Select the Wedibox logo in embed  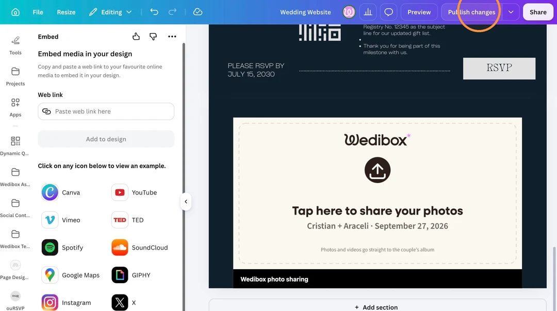377,140
